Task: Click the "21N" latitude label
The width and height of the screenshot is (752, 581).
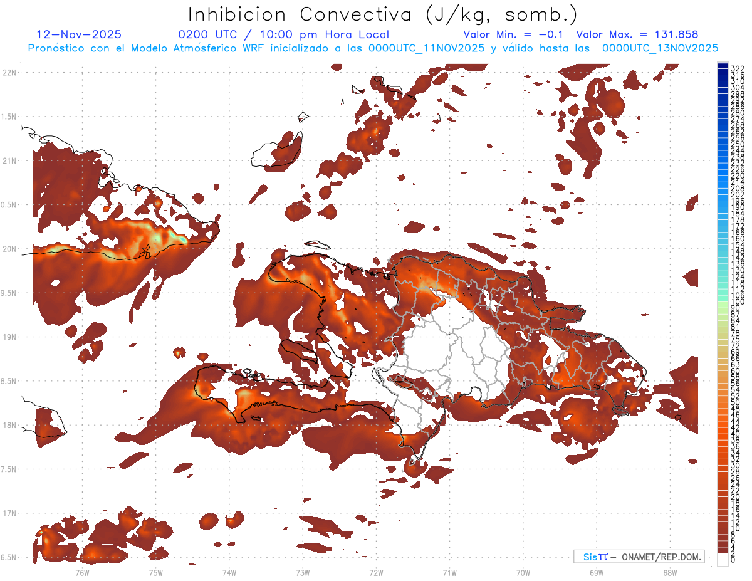Action: [x=10, y=161]
